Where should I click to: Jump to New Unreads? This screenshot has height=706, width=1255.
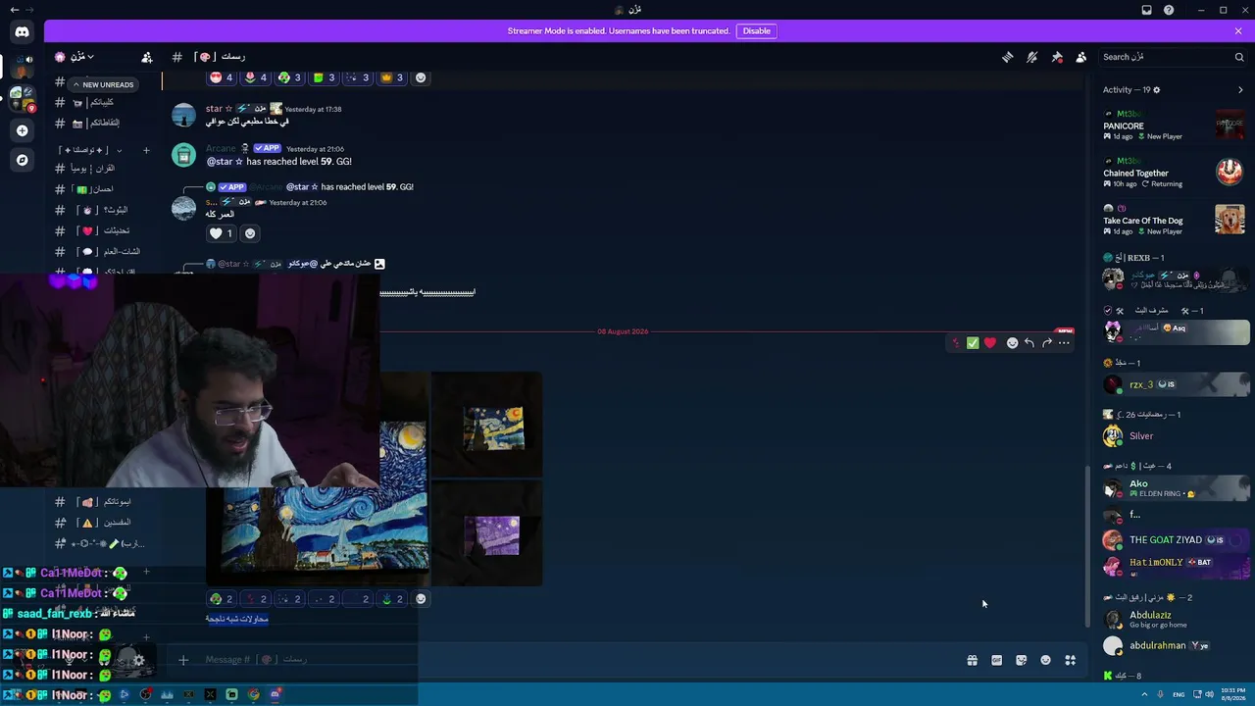[x=103, y=84]
